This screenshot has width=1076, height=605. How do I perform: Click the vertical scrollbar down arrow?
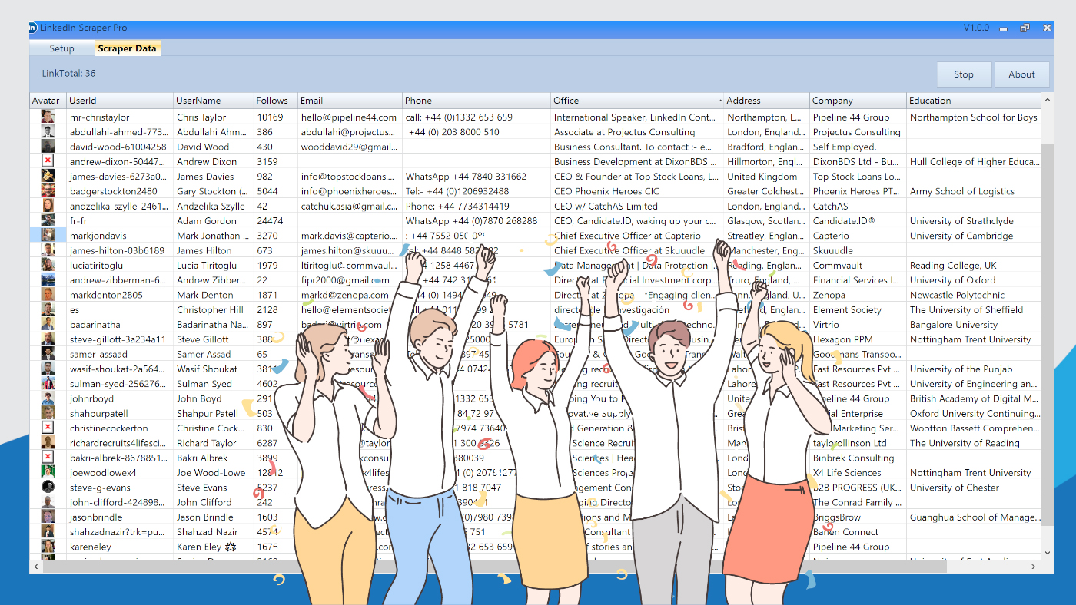pyautogui.click(x=1048, y=552)
